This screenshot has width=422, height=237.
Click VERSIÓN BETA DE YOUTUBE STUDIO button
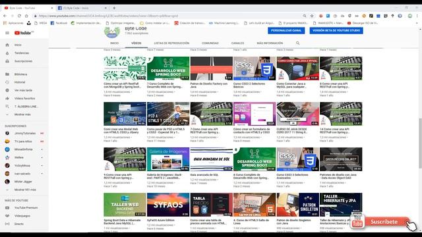[336, 30]
